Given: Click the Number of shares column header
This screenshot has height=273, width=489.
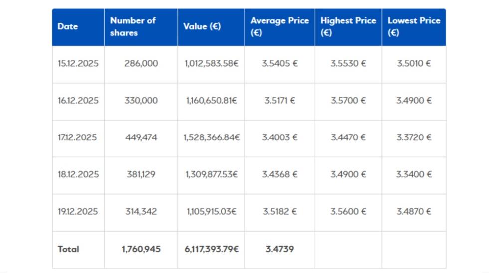Looking at the screenshot, I should click(x=133, y=27).
